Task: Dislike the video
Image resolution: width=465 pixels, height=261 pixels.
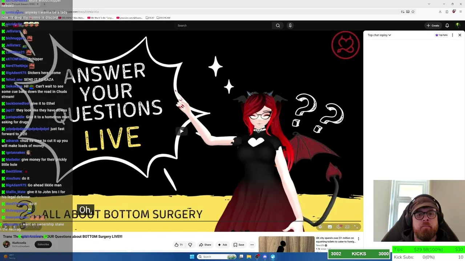Action: pyautogui.click(x=190, y=245)
